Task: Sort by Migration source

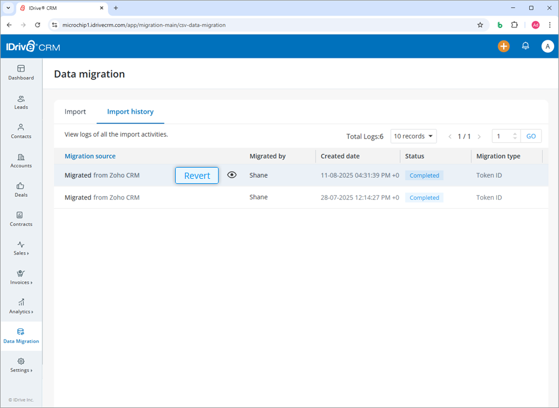Action: pos(89,156)
